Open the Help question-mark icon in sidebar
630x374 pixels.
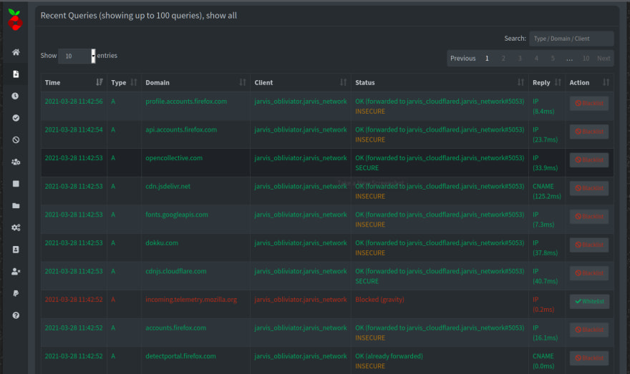click(16, 315)
